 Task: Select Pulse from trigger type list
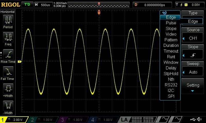coord(171,23)
